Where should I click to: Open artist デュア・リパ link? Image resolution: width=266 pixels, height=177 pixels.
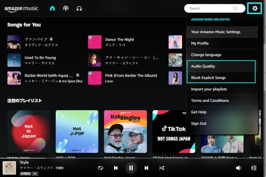[x=115, y=45]
